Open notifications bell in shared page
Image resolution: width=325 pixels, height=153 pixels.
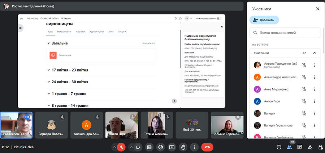[176, 18]
